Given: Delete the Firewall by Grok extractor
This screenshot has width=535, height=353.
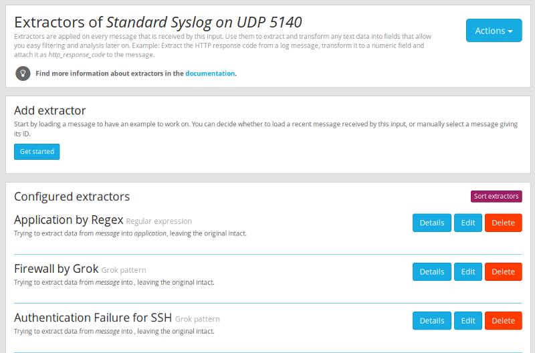Looking at the screenshot, I should (503, 271).
